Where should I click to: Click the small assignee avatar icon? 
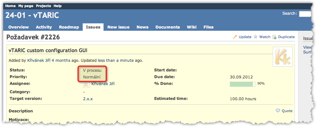(86, 84)
